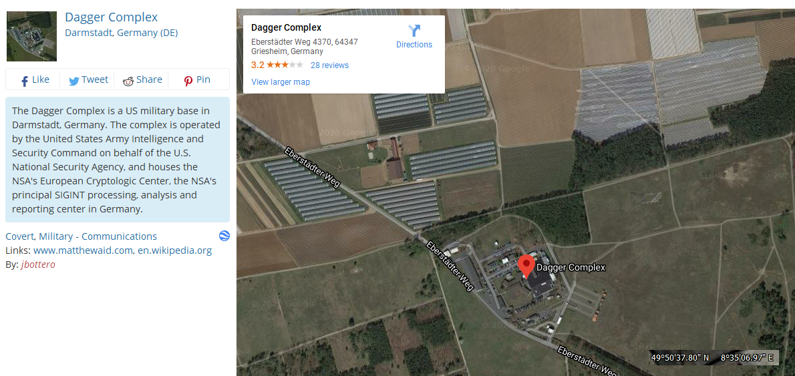Open the Dagger Complex thumbnail image
The height and width of the screenshot is (376, 795).
[31, 36]
